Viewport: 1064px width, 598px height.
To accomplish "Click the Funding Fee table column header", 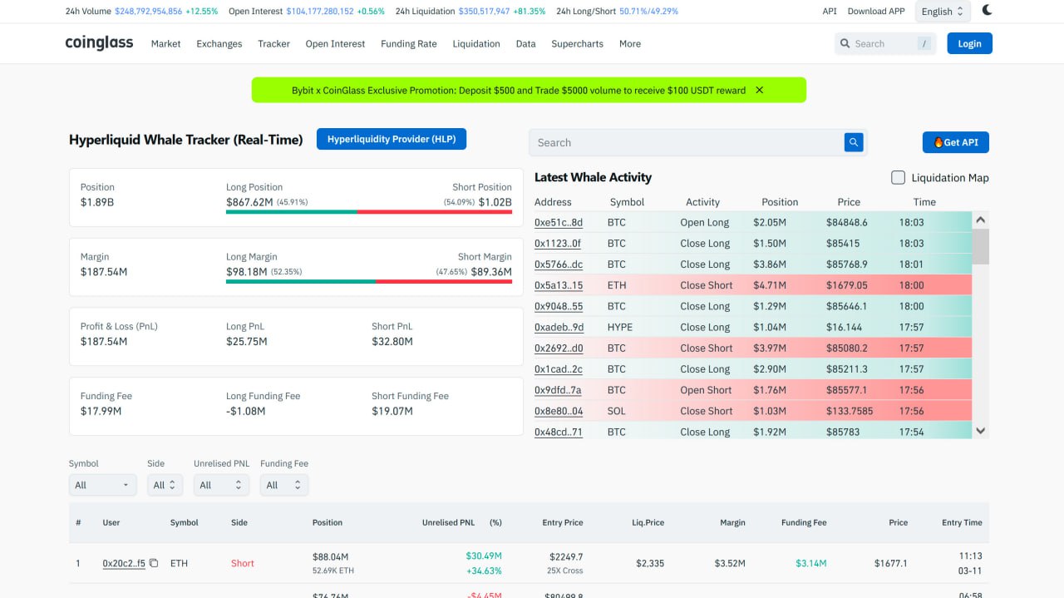I will (x=804, y=522).
